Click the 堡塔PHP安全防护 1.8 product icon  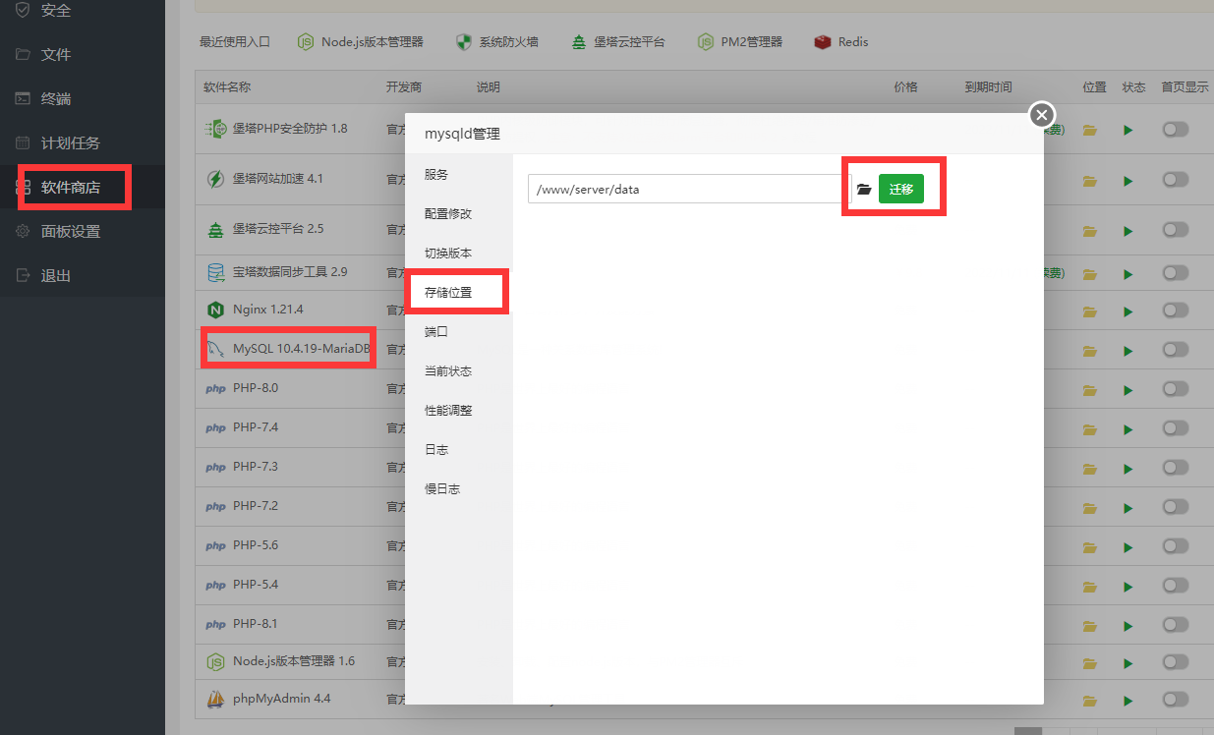point(215,129)
